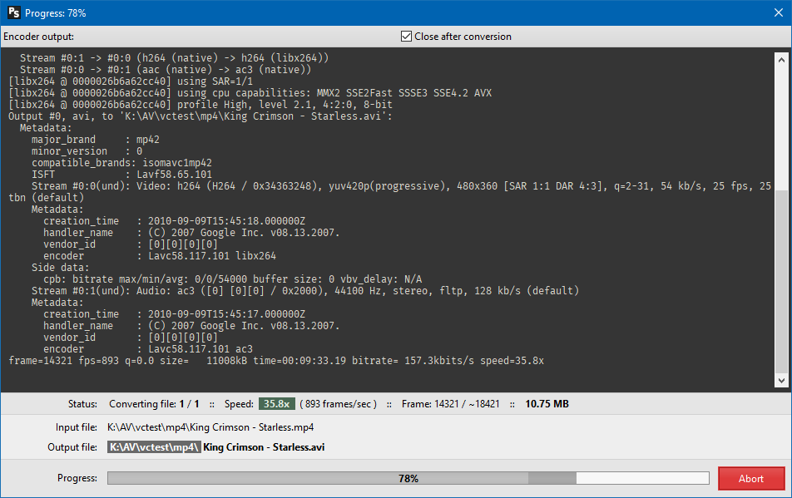Click the encoder output vertical scrollbar thumb
This screenshot has height=498, width=792.
pos(781,282)
